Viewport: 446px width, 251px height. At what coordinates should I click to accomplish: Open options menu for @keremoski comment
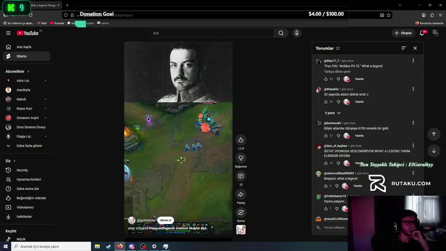point(413,123)
